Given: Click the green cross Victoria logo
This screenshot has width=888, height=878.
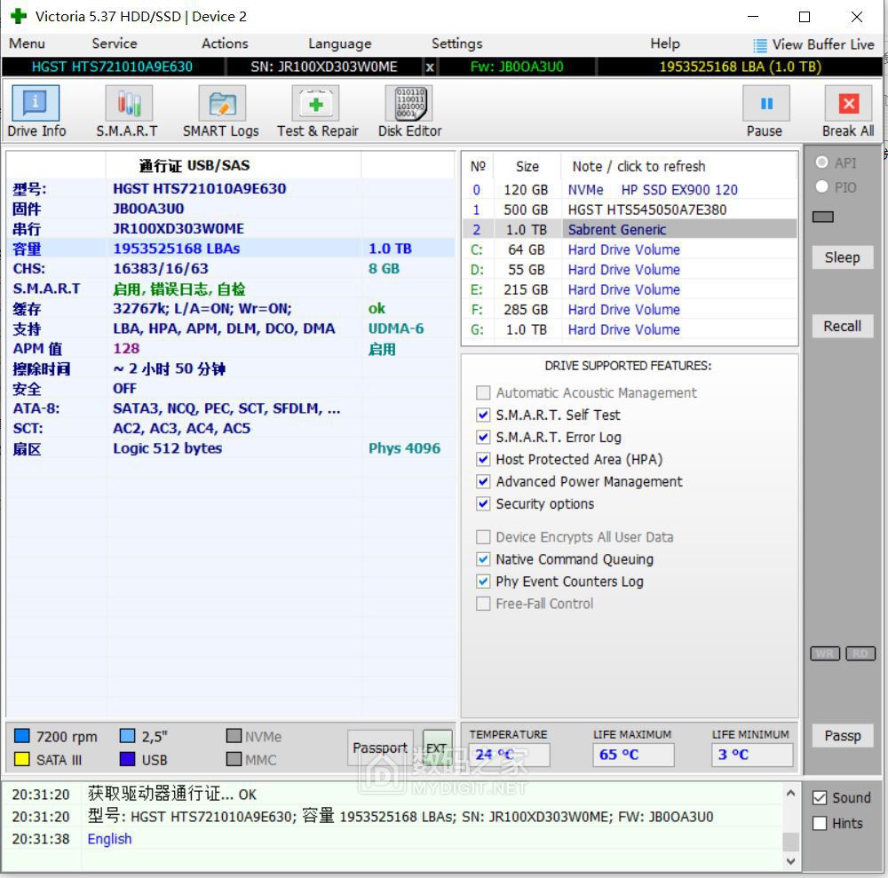Looking at the screenshot, I should tap(18, 16).
